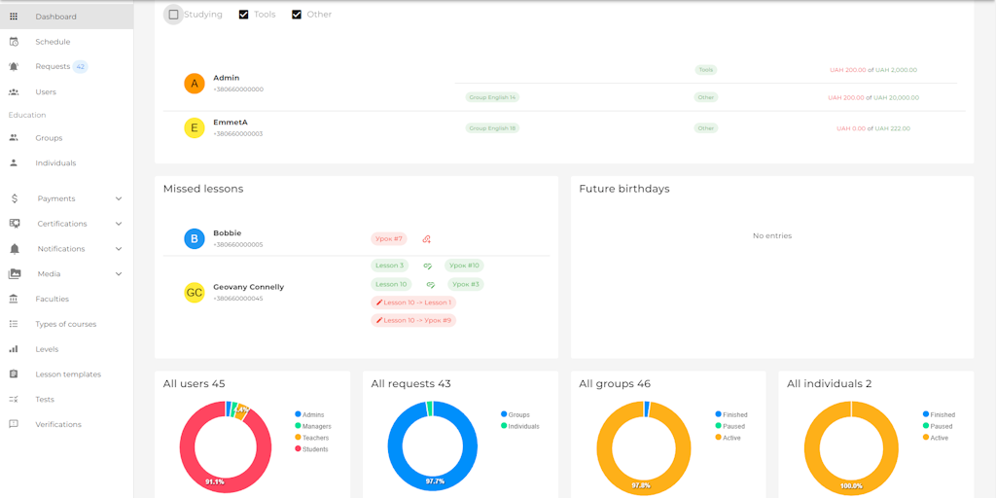This screenshot has height=498, width=996.
Task: Uncheck the Other checkbox
Action: pos(297,15)
